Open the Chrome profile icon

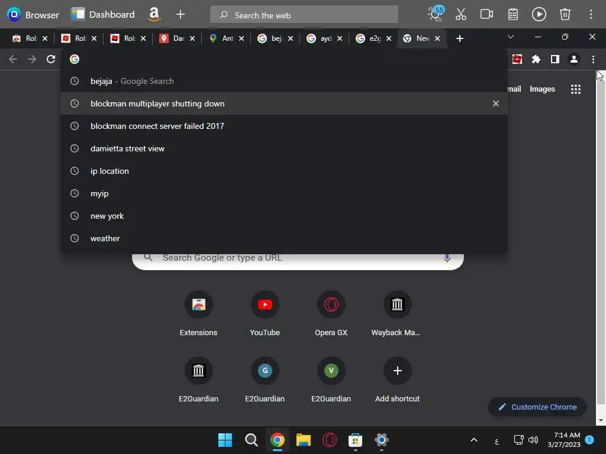tap(574, 59)
